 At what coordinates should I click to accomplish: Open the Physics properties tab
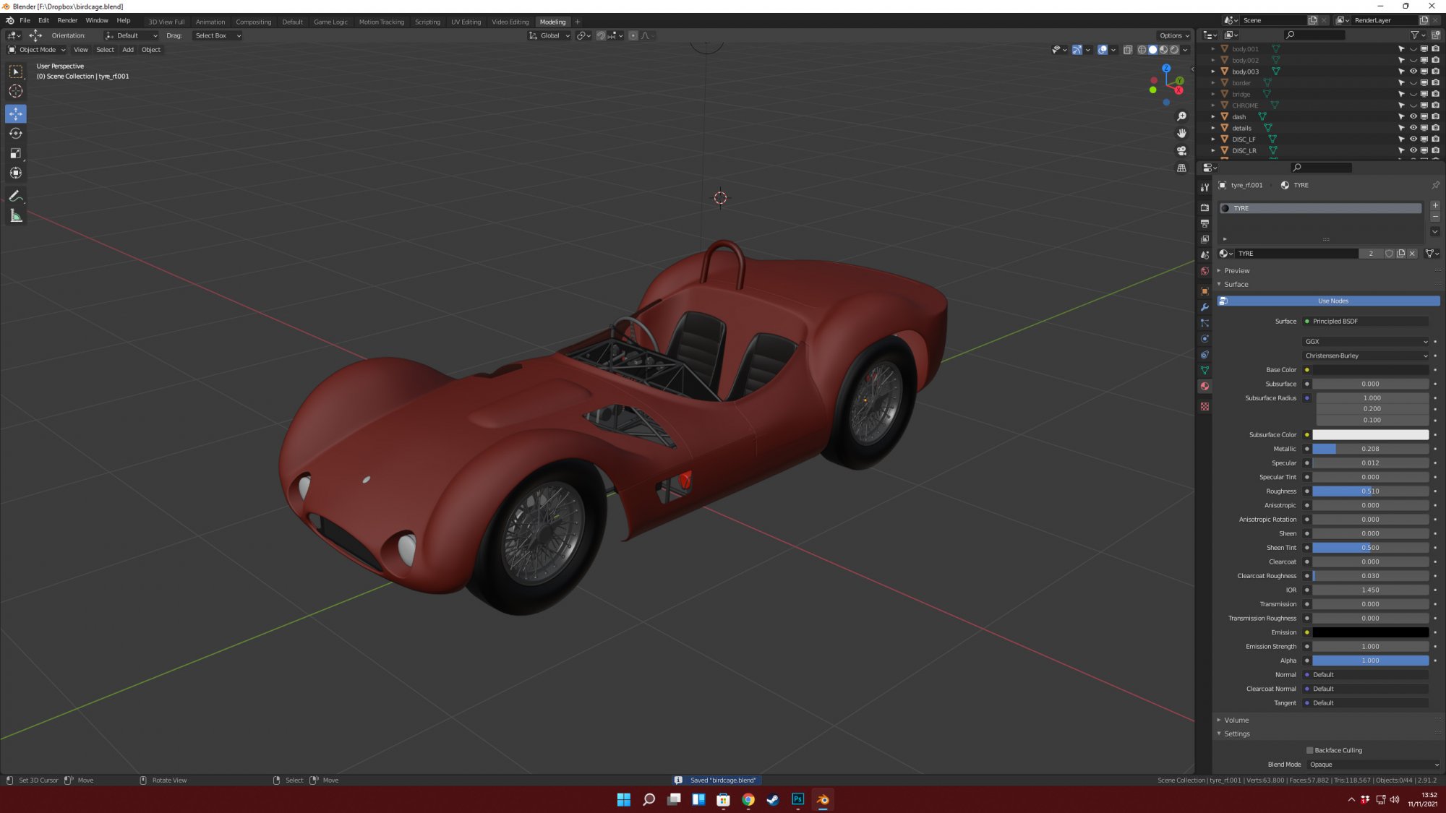[x=1205, y=339]
